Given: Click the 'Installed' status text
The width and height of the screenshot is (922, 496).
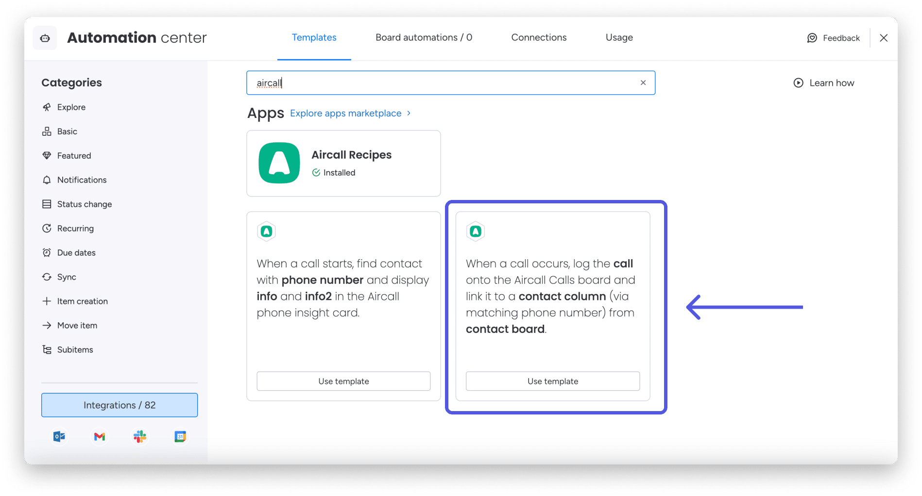Looking at the screenshot, I should 339,173.
